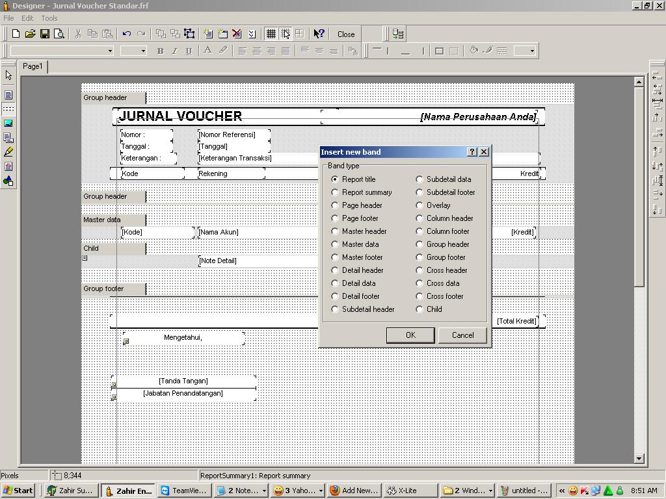Open the Windows Start button
Screen dimensions: 666x499
click(x=18, y=491)
